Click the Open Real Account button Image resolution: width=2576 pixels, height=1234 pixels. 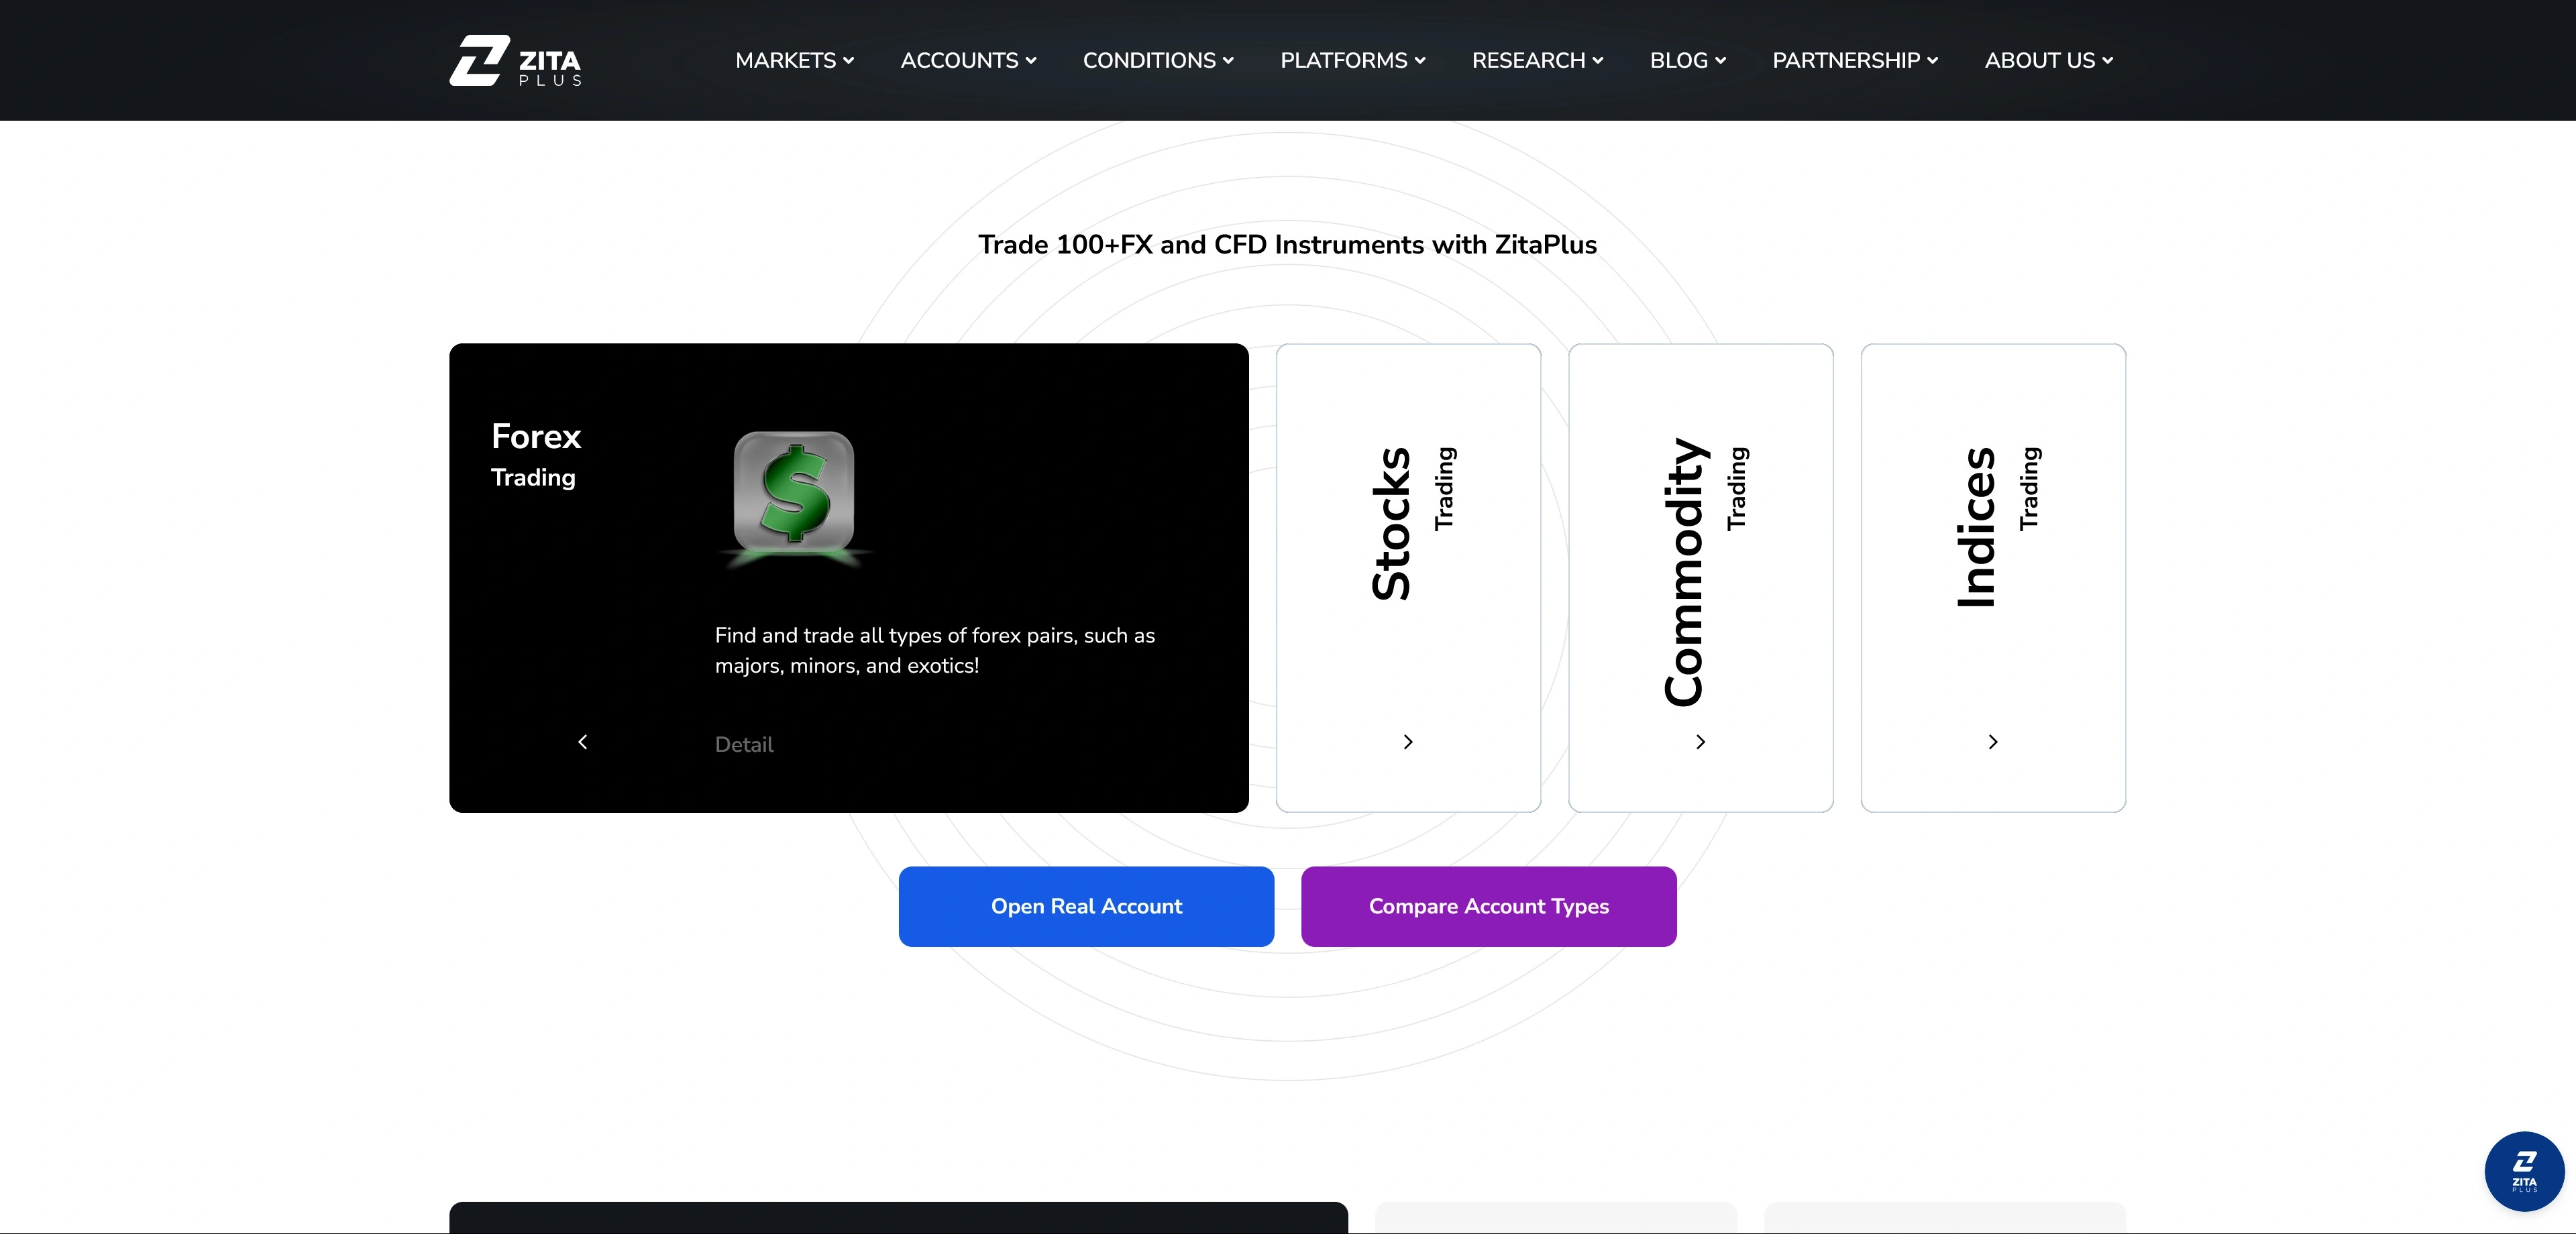(1086, 906)
